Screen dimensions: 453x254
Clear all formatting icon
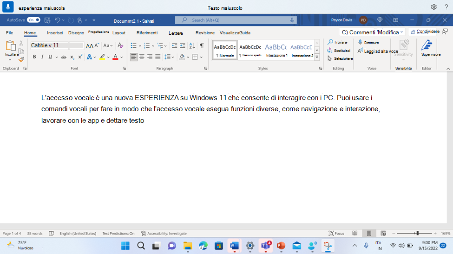pyautogui.click(x=120, y=45)
